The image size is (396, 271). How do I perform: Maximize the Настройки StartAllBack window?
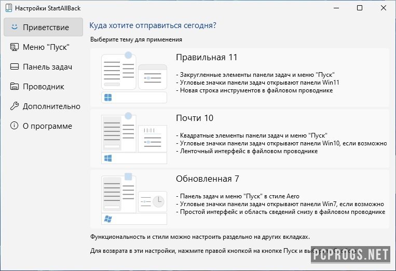click(x=360, y=8)
